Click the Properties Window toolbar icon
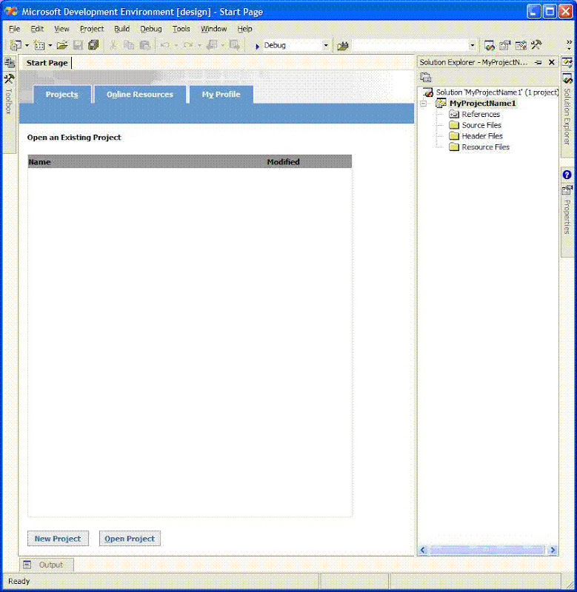Screen dimensions: 577x592 pos(505,45)
